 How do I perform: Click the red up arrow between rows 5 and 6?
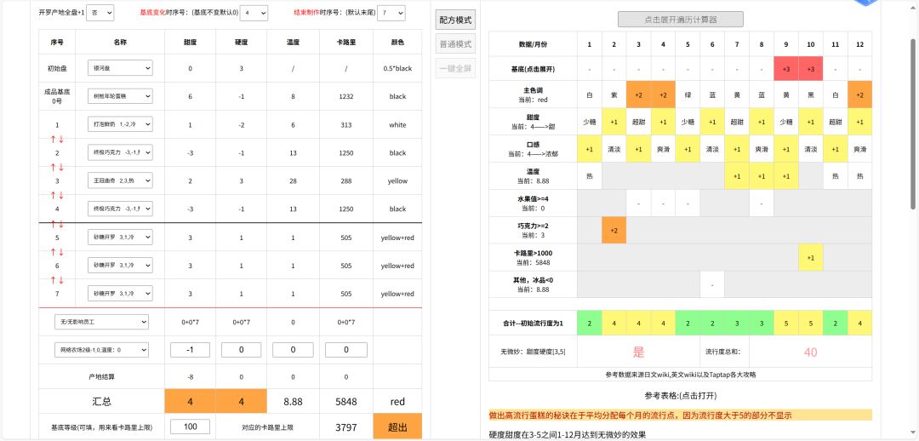pyautogui.click(x=52, y=252)
